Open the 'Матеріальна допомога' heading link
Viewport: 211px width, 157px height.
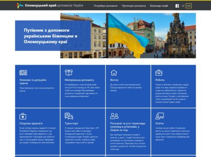(x=79, y=80)
